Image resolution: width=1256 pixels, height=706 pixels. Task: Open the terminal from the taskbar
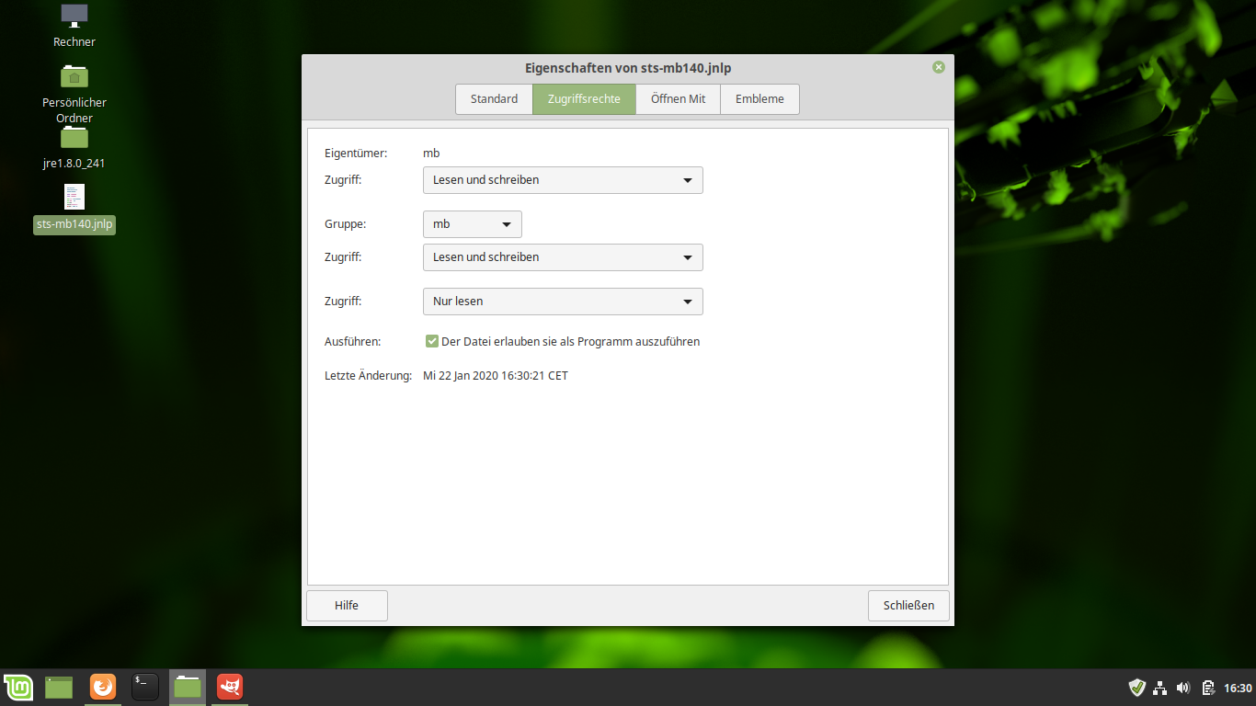click(x=145, y=687)
